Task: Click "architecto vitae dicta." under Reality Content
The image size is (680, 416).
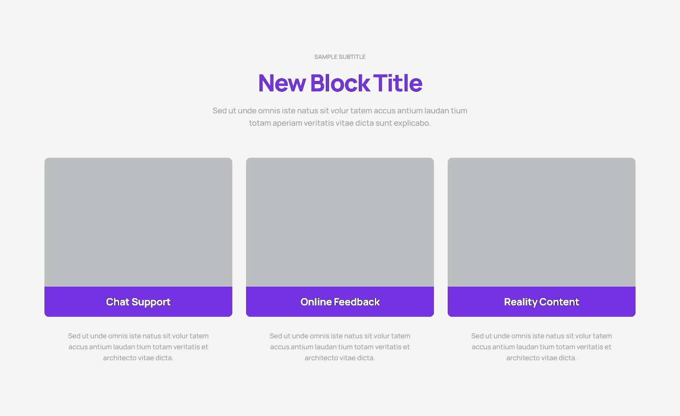Action: [542, 358]
